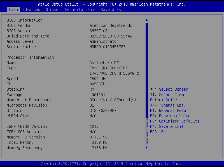Screen dimensions: 224x167
Task: Click the scroll up arrow of the info list
Action: [x=146, y=20]
